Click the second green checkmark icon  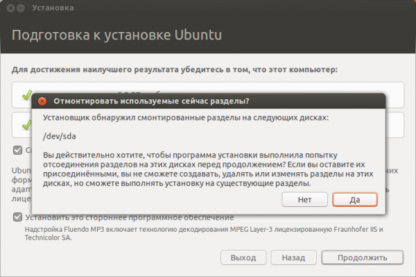pos(27,125)
